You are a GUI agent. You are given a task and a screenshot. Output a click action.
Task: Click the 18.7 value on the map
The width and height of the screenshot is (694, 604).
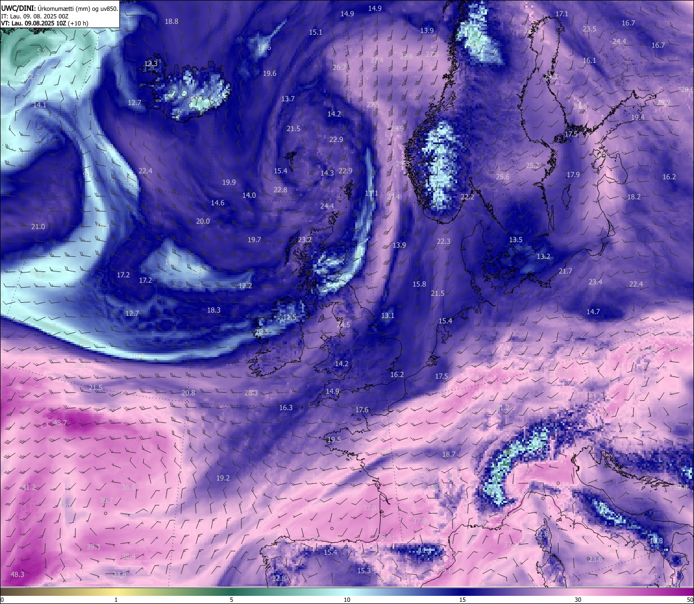coord(449,454)
